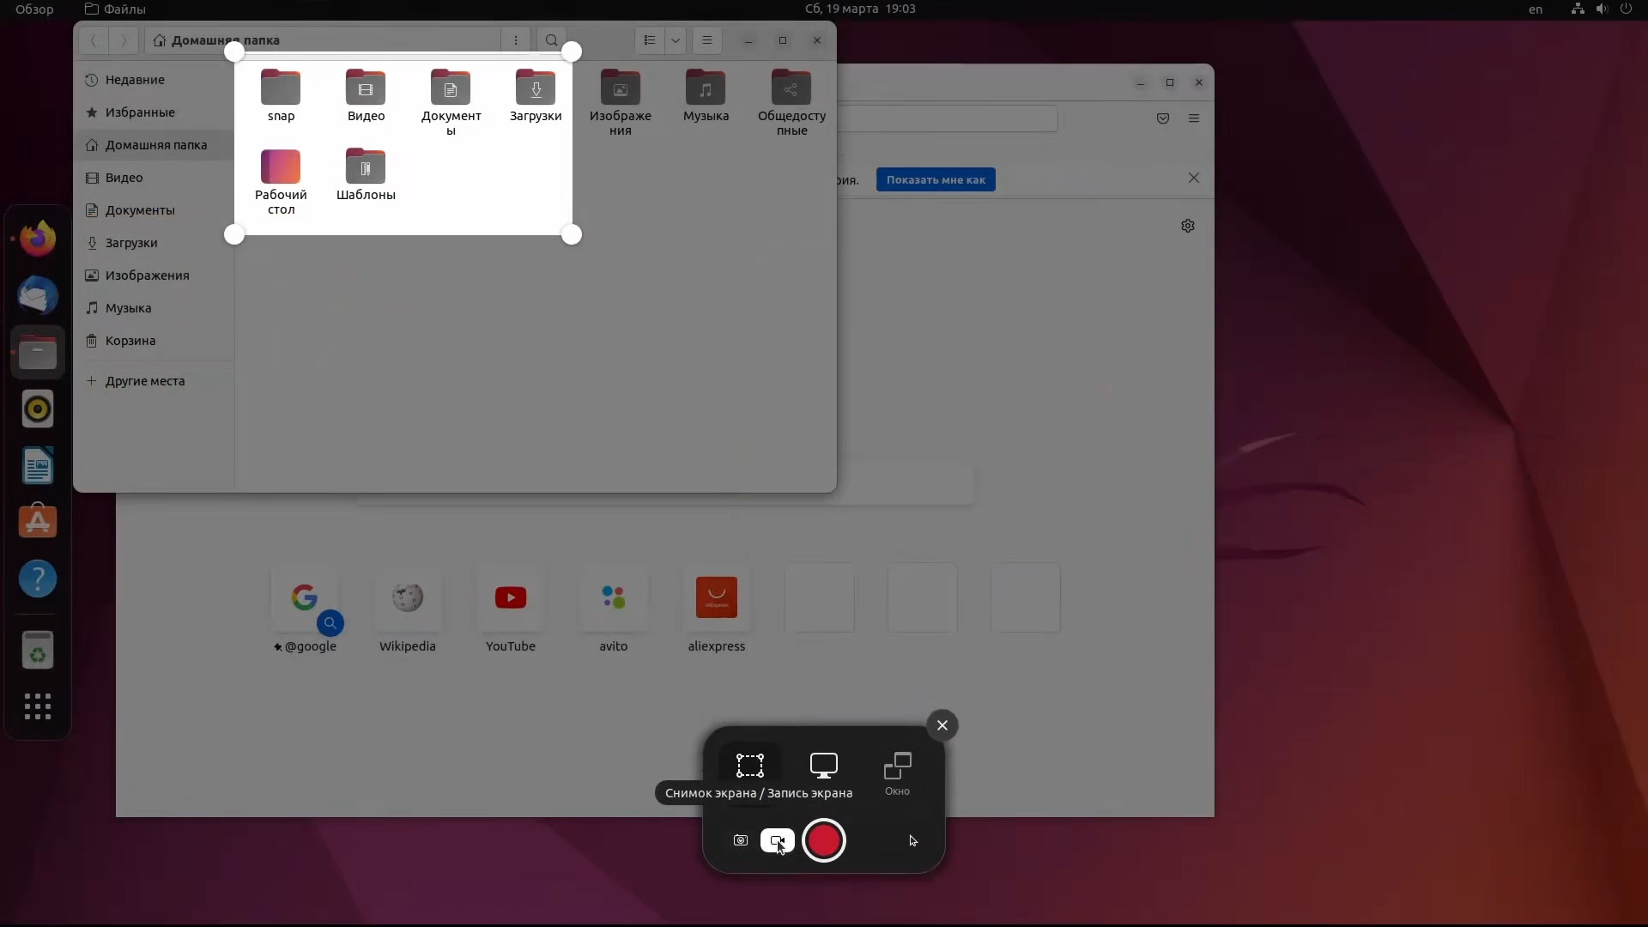
Task: Click the Firefox address bar
Action: pos(948,118)
